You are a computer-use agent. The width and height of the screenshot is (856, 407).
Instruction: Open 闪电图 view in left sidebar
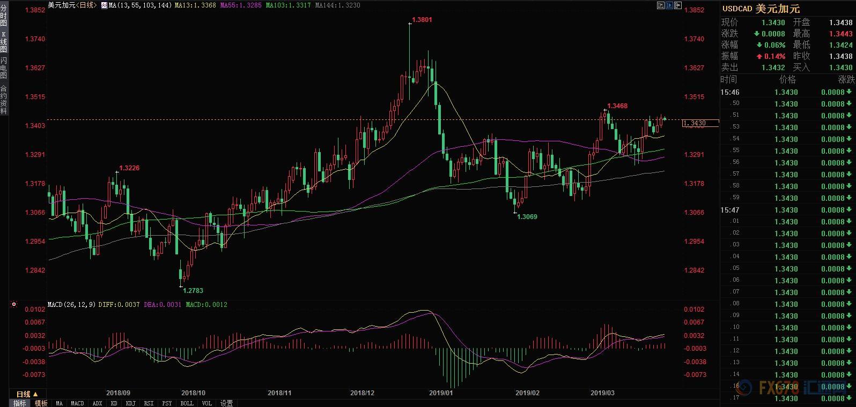click(x=4, y=68)
